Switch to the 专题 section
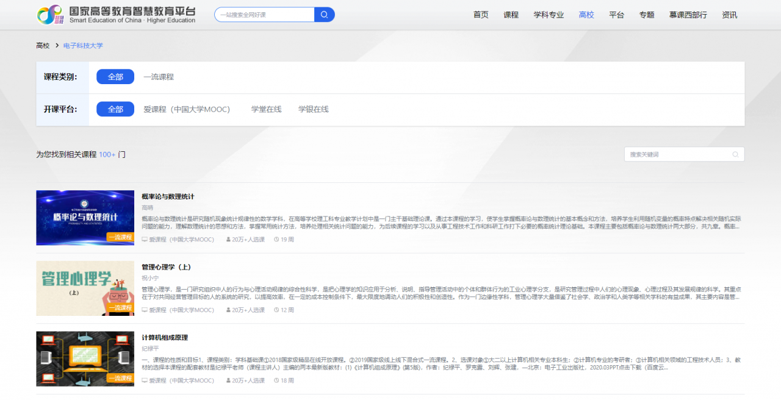Screen dimensions: 781x400 646,15
